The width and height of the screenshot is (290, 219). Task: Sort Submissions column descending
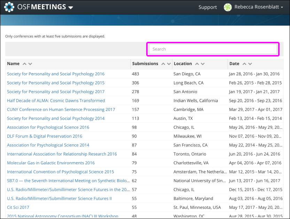(168, 64)
